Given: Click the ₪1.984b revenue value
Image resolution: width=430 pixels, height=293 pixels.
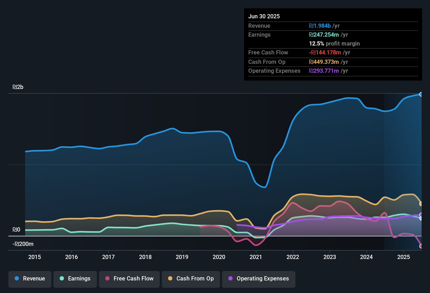Looking at the screenshot, I should [x=320, y=26].
